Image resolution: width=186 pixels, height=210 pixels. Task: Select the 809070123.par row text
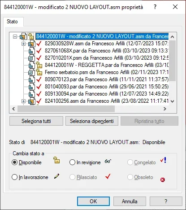(x=106, y=79)
